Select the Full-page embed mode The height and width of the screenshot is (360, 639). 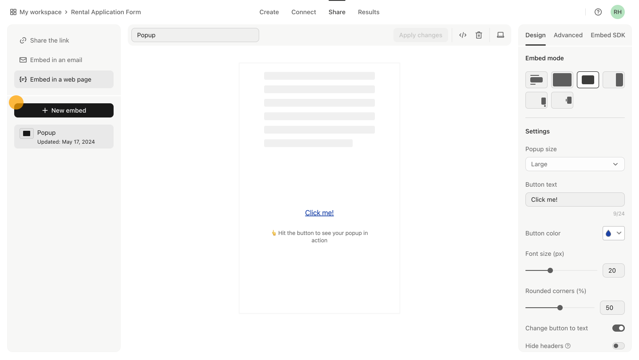[x=562, y=80]
